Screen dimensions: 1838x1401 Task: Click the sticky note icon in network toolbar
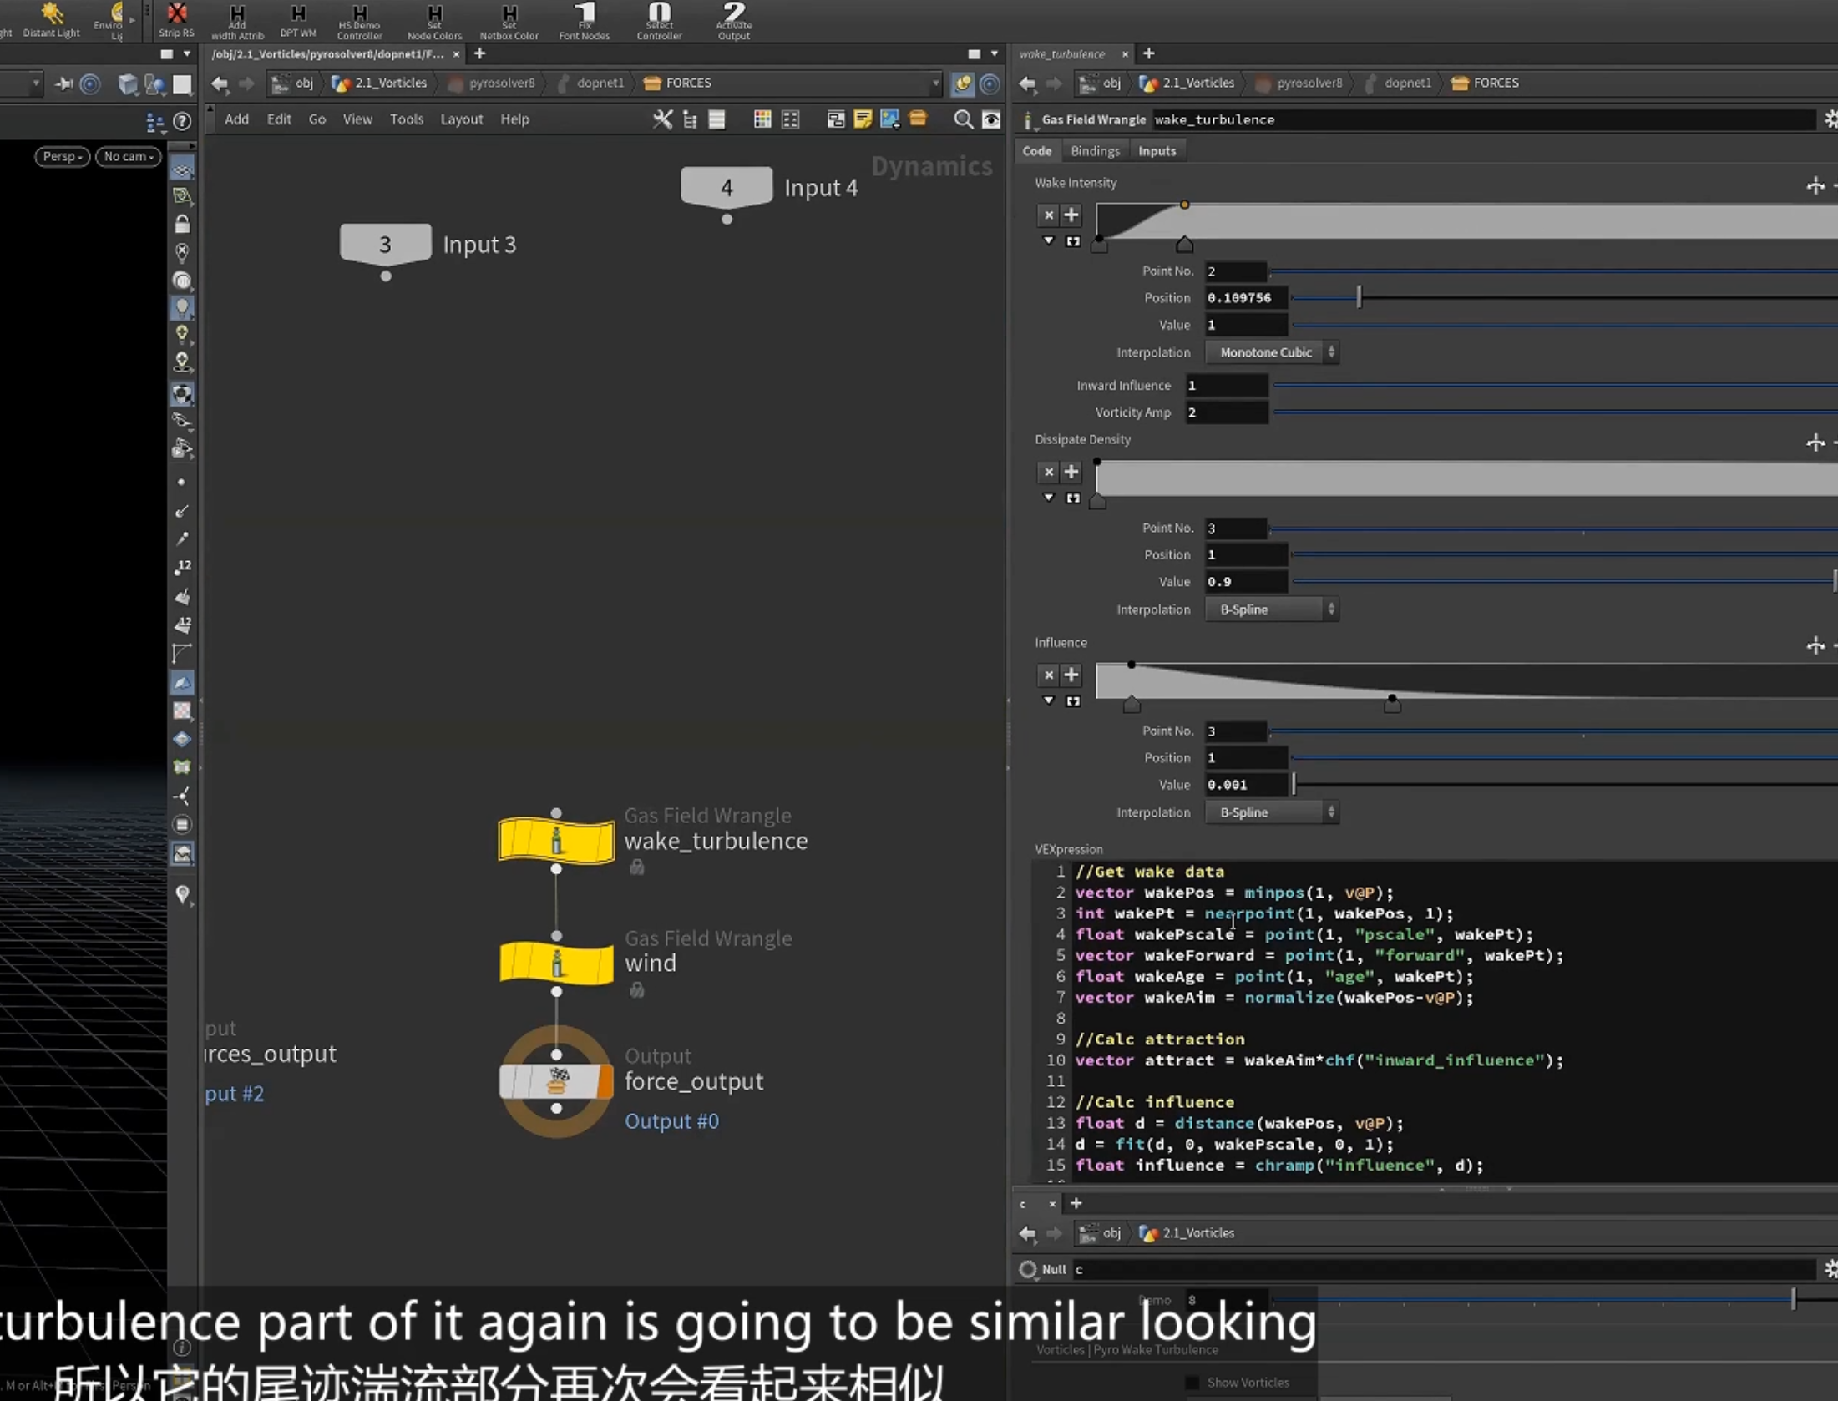863,119
